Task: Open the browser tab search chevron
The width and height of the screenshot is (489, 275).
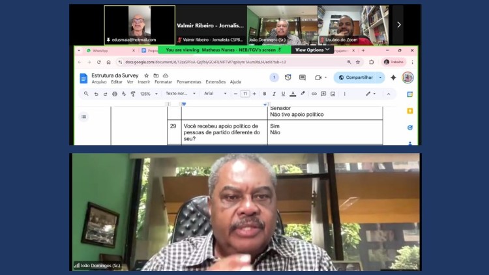Action: pyautogui.click(x=79, y=51)
